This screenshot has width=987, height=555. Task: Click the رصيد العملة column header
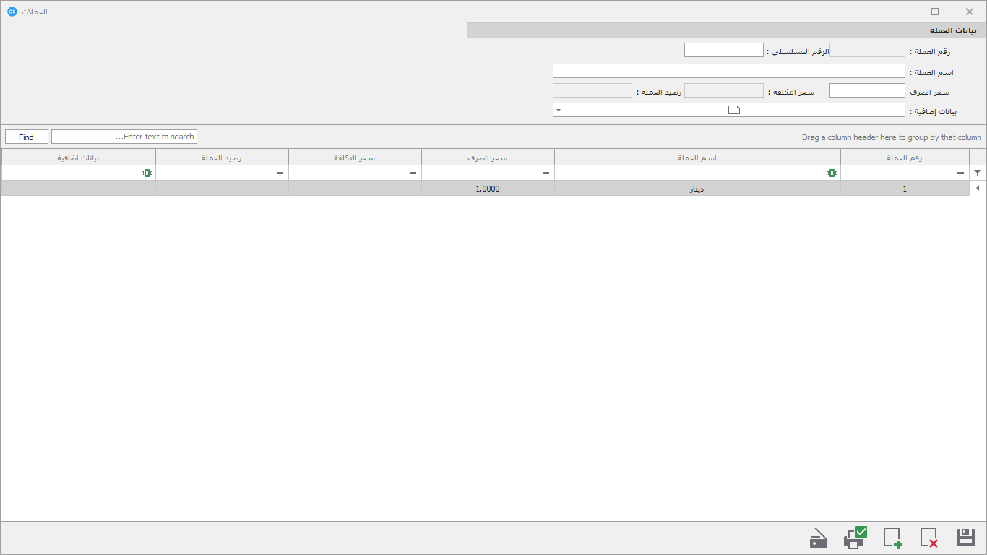click(x=222, y=158)
